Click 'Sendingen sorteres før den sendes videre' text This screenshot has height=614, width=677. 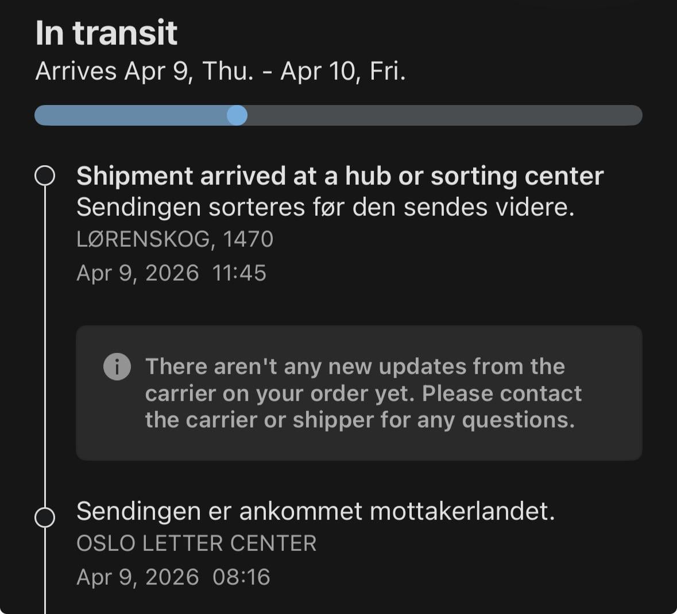[x=325, y=207]
